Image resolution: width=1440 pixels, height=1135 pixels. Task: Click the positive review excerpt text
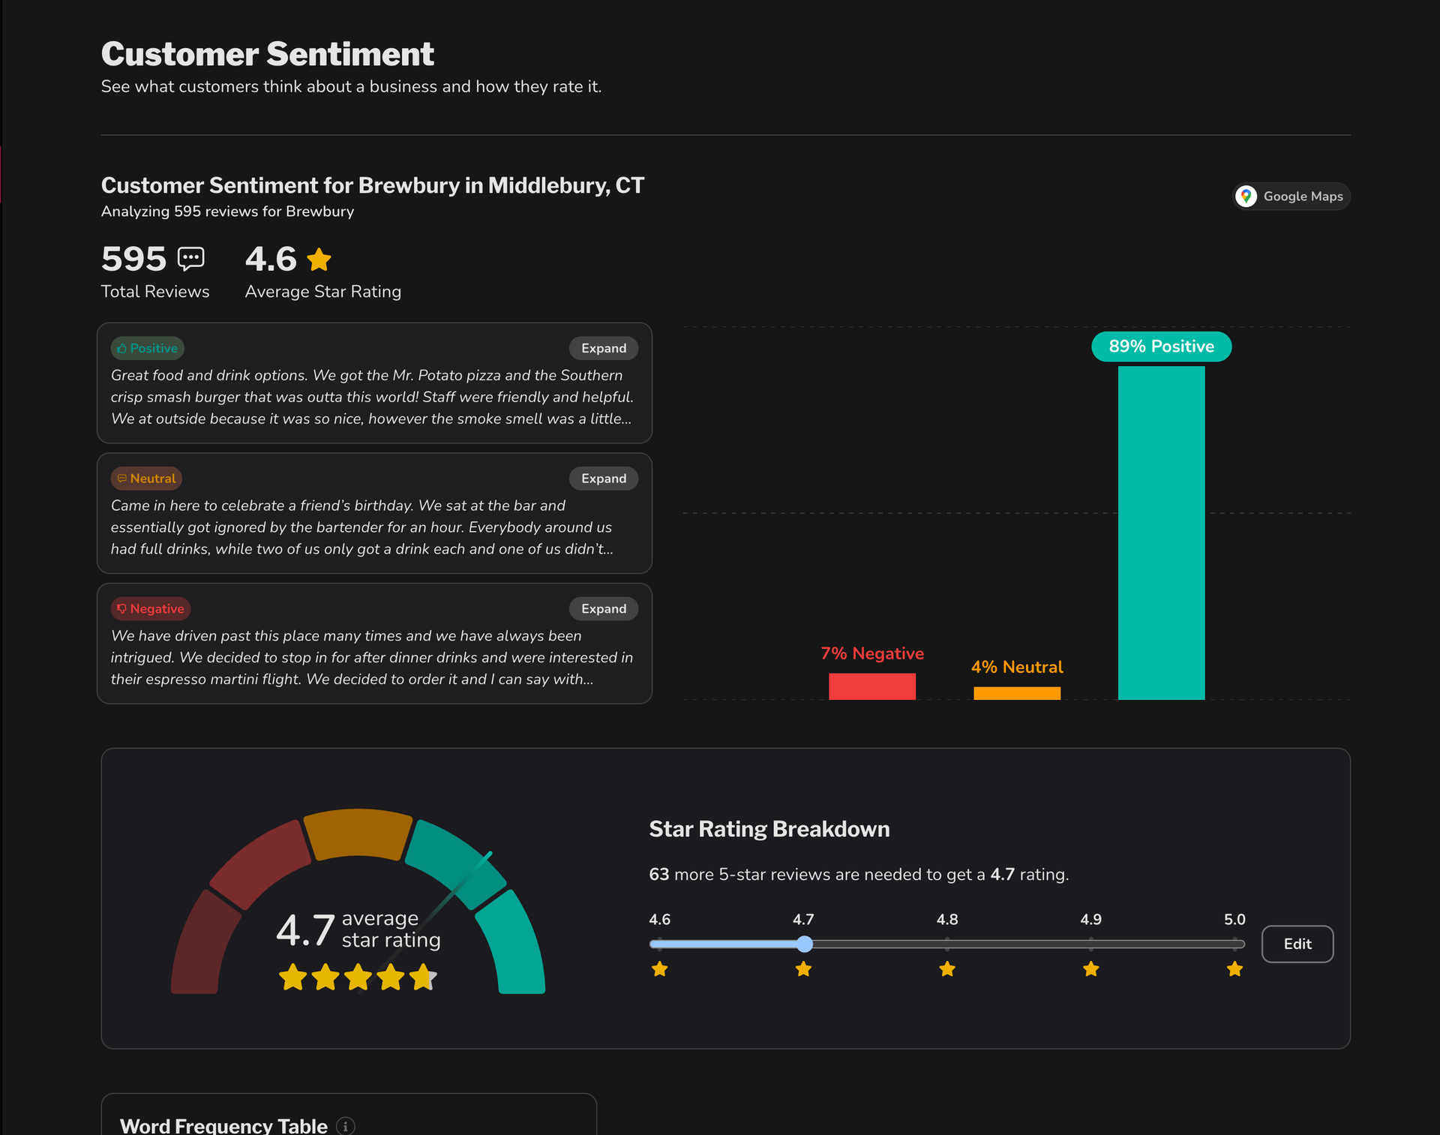373,397
